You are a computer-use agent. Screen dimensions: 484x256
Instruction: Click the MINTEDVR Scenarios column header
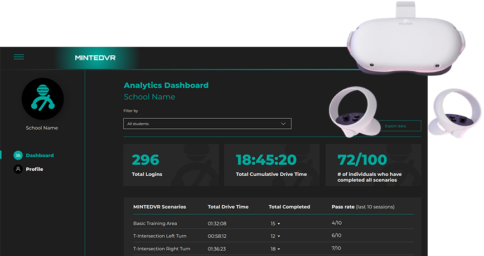159,207
